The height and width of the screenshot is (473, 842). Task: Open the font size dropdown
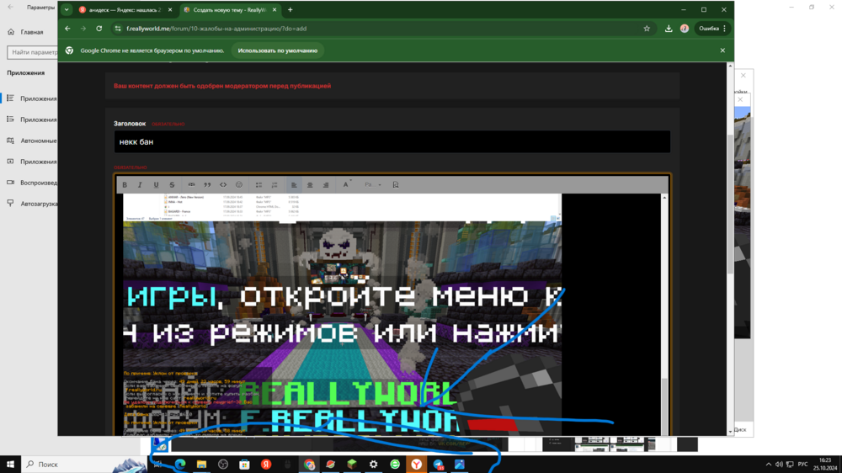point(373,184)
